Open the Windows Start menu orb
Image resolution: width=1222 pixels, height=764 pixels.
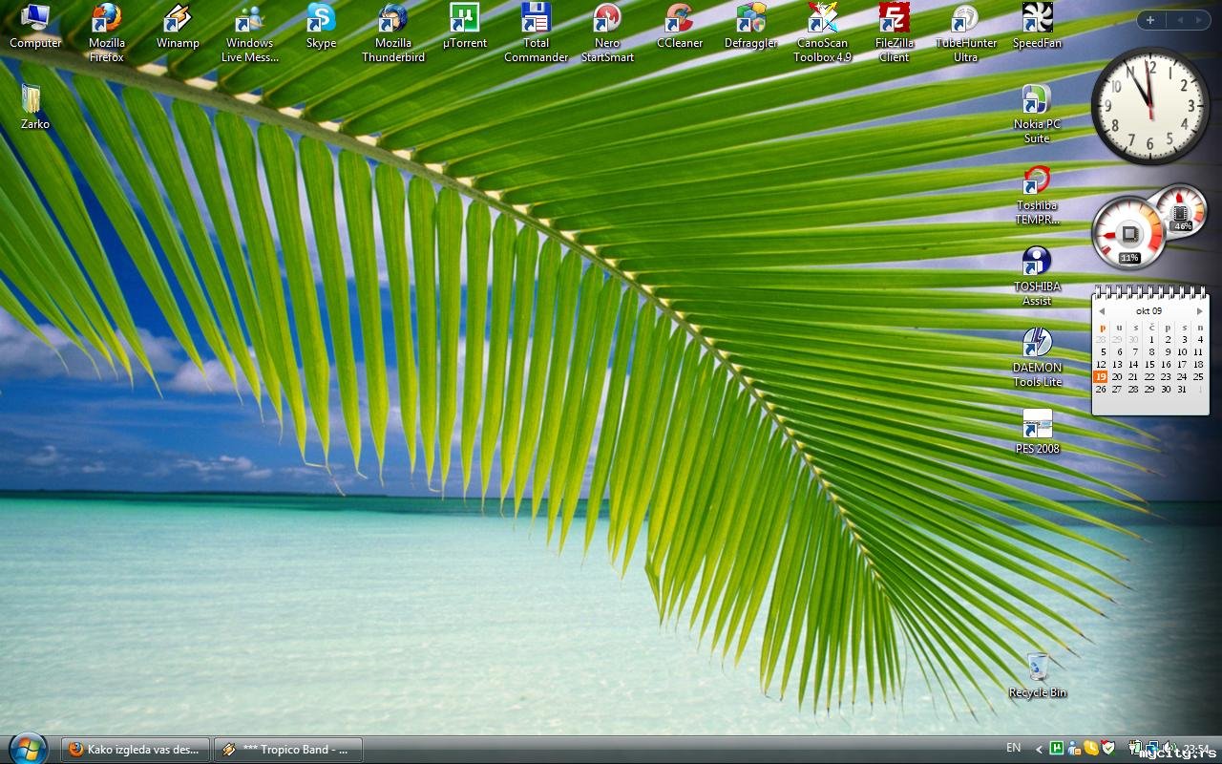tap(27, 749)
